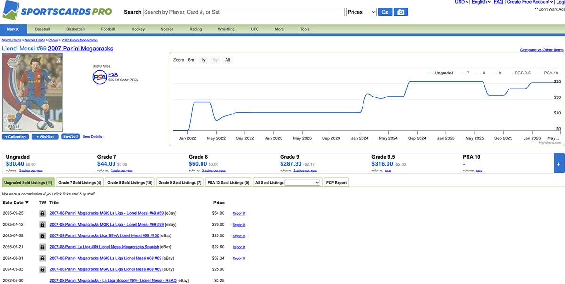Click the search input field
Viewport: 565px width, 284px height.
244,12
